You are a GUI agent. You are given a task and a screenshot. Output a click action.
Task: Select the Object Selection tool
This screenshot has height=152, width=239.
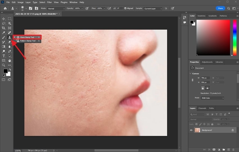point(10,23)
